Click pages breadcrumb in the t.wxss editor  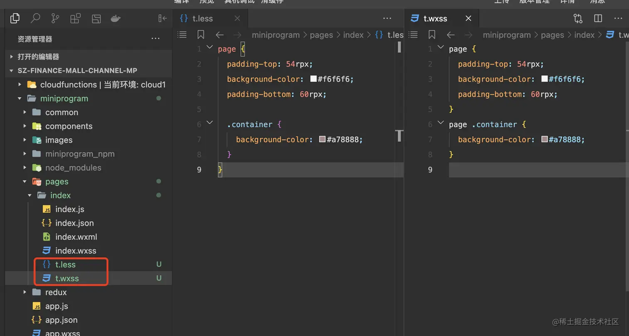point(552,35)
